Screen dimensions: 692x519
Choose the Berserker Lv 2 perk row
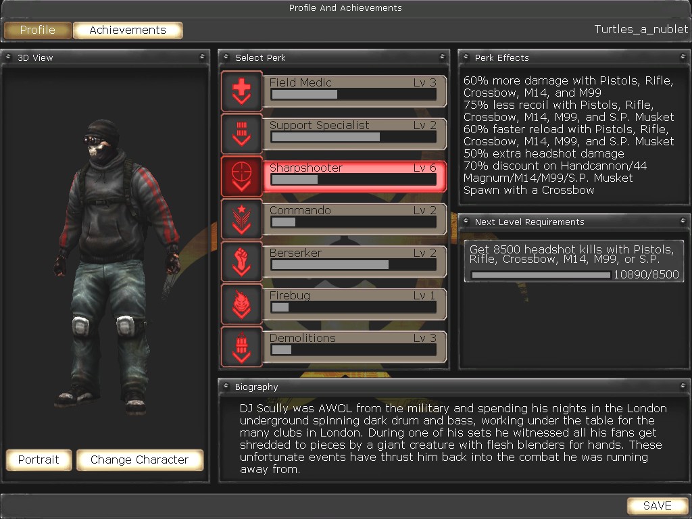(x=354, y=262)
